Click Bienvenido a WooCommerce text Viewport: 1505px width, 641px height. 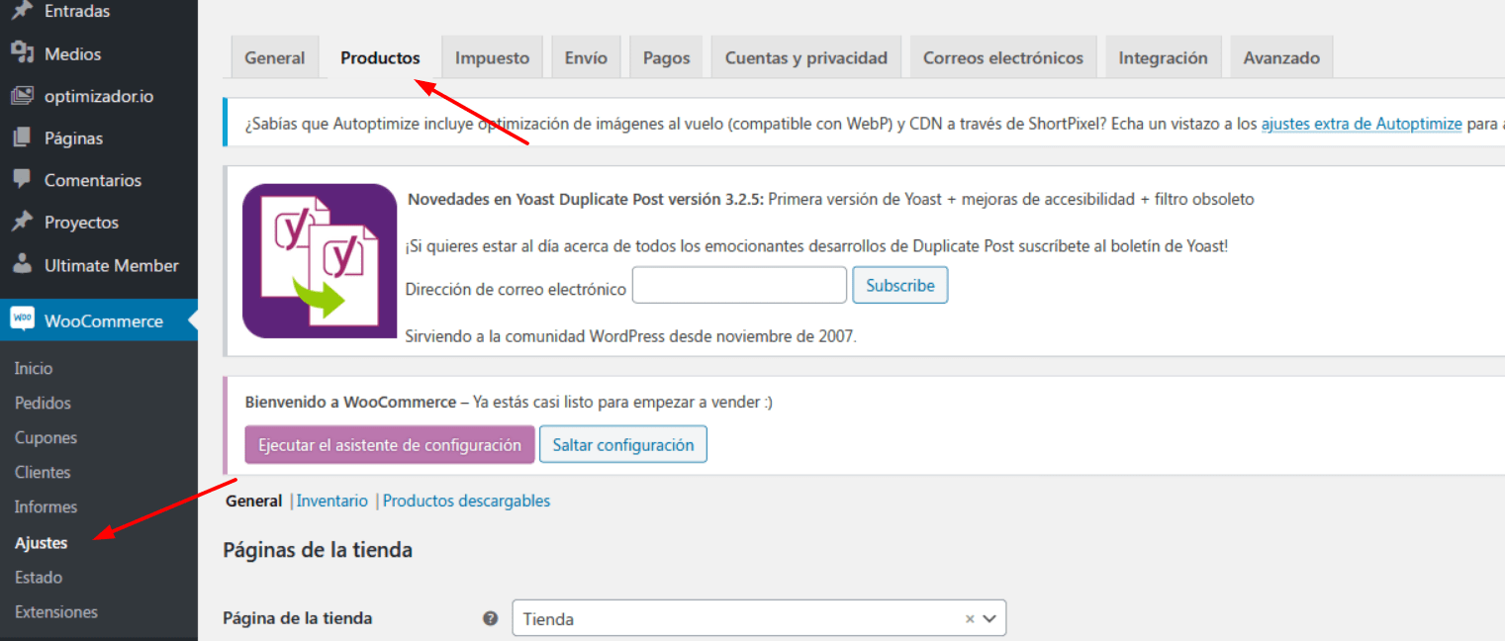pyautogui.click(x=350, y=403)
